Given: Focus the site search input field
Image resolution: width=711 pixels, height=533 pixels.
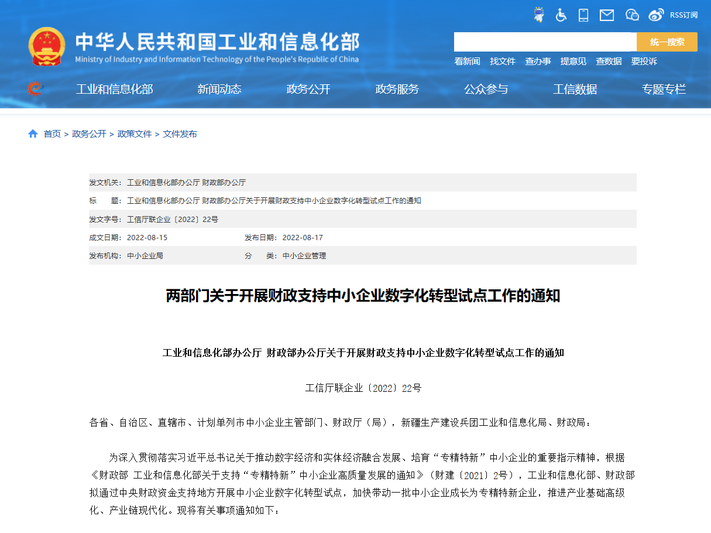Looking at the screenshot, I should [545, 42].
